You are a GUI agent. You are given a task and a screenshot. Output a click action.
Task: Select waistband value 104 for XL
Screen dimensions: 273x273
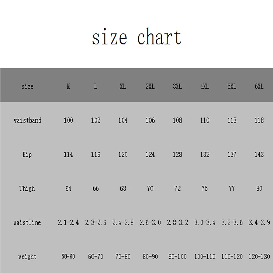[123, 120]
